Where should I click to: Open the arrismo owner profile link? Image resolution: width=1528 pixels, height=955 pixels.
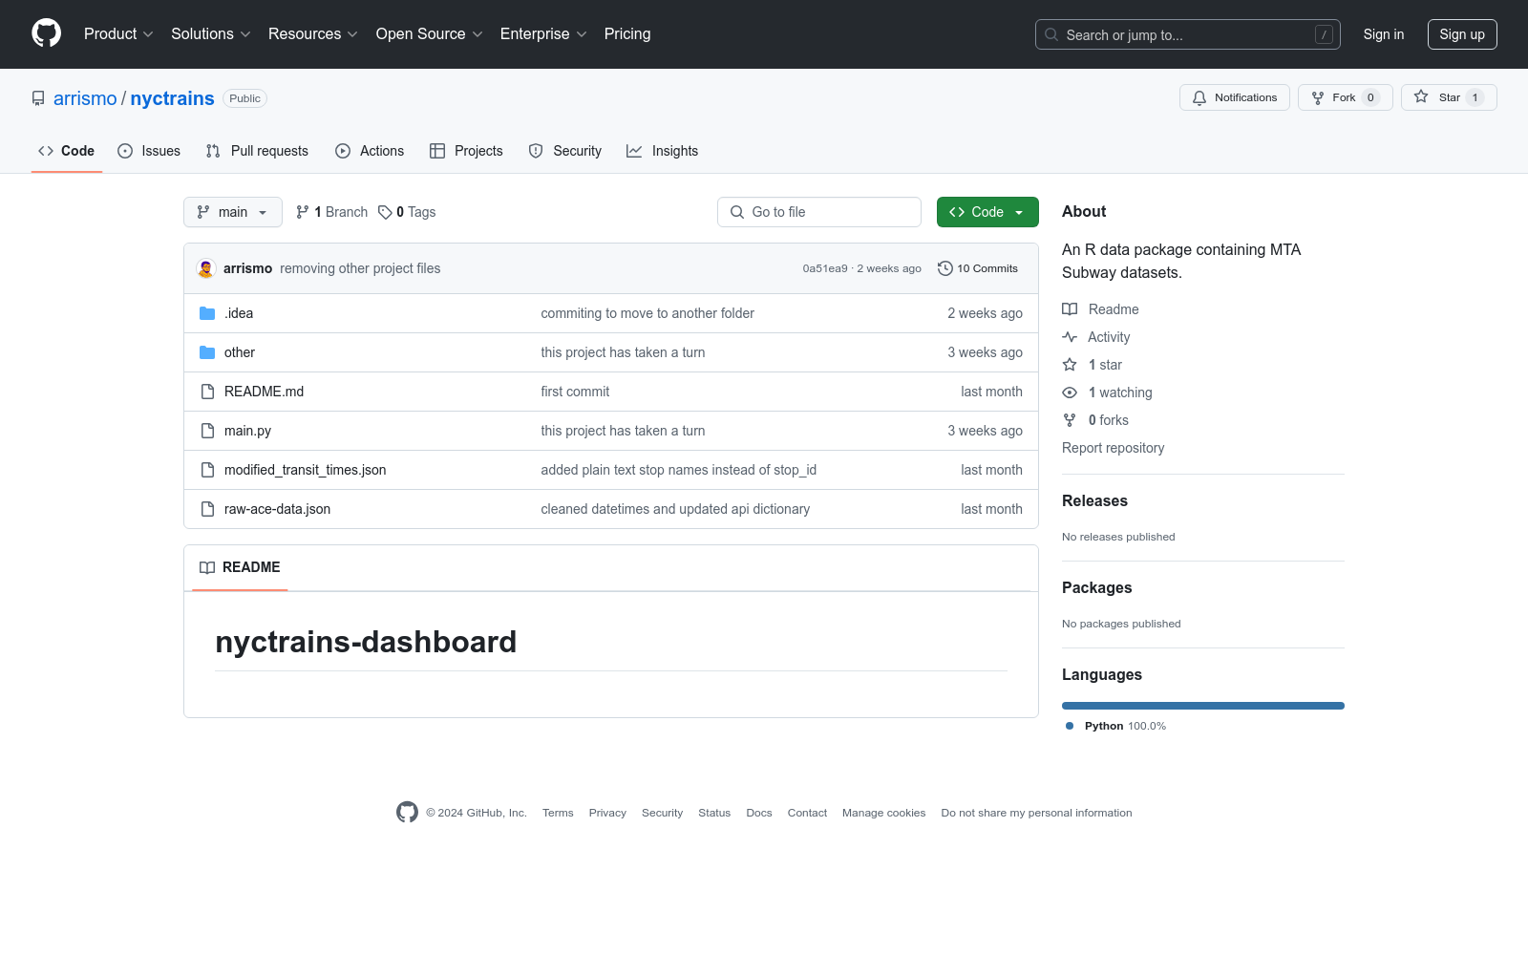tap(85, 98)
